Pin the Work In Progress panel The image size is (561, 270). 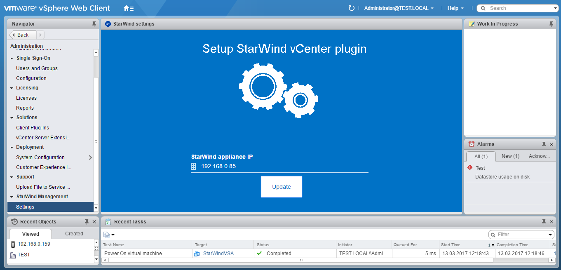pos(551,24)
